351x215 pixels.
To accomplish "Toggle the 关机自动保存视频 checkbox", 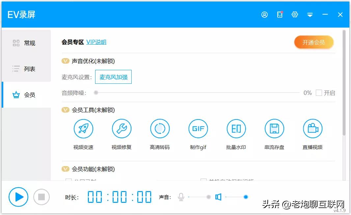I will pyautogui.click(x=203, y=181).
